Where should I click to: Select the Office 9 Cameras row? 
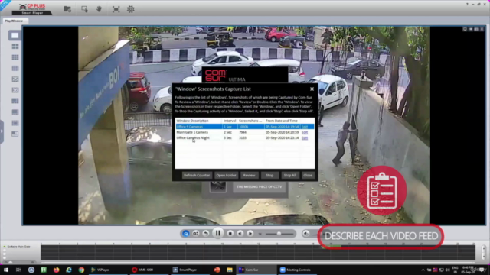[245, 127]
